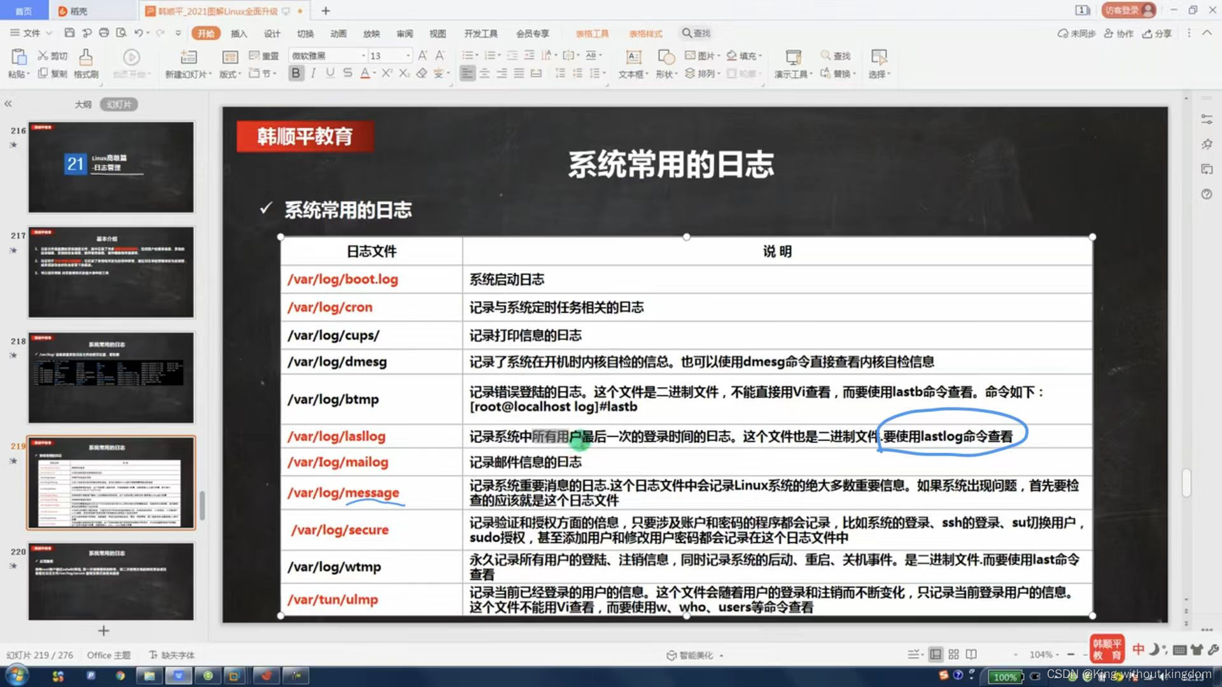Toggle Italic formatting
Image resolution: width=1222 pixels, height=687 pixels.
[x=313, y=74]
